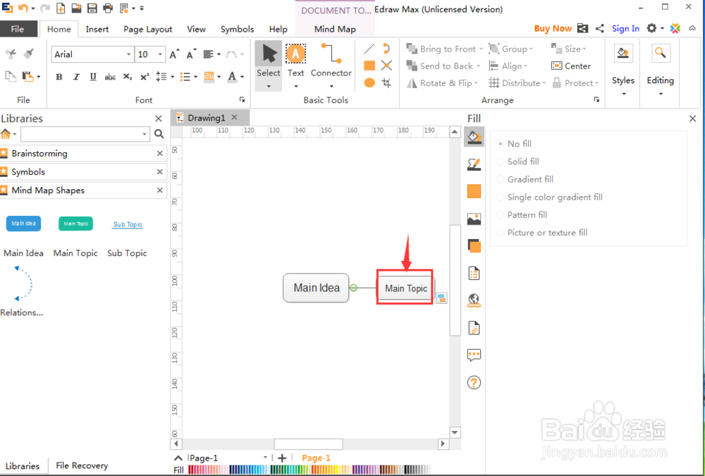The height and width of the screenshot is (476, 705).
Task: Expand the Send to Back dropdown
Action: coord(479,66)
